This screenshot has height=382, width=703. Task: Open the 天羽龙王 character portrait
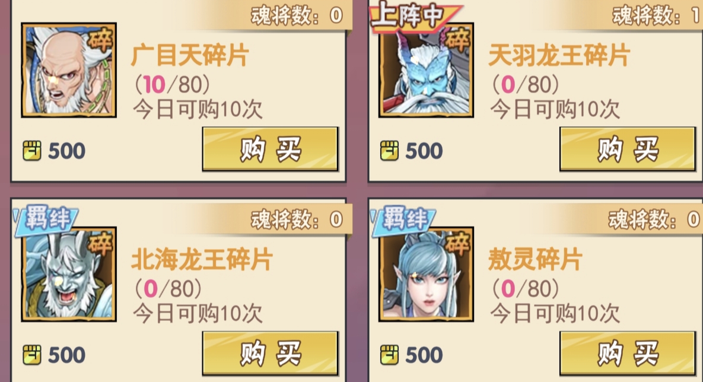point(426,71)
